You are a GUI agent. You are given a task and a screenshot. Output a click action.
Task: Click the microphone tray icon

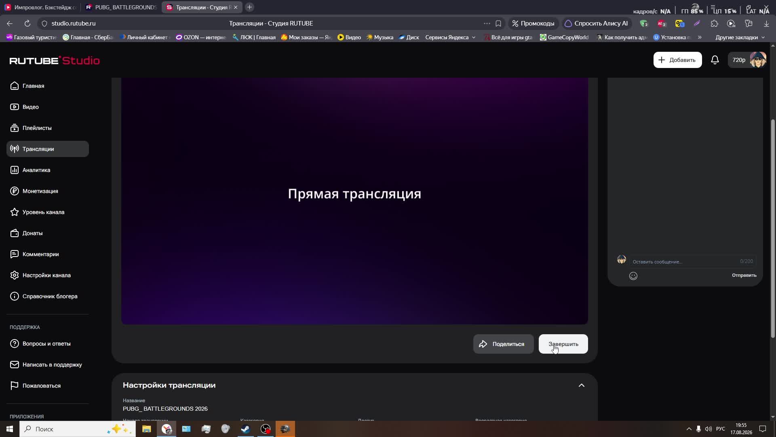[698, 429]
